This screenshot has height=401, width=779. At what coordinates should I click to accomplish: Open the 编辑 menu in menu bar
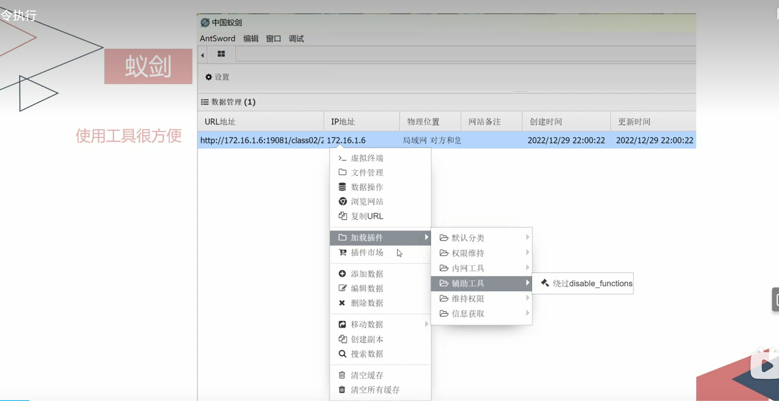click(250, 39)
